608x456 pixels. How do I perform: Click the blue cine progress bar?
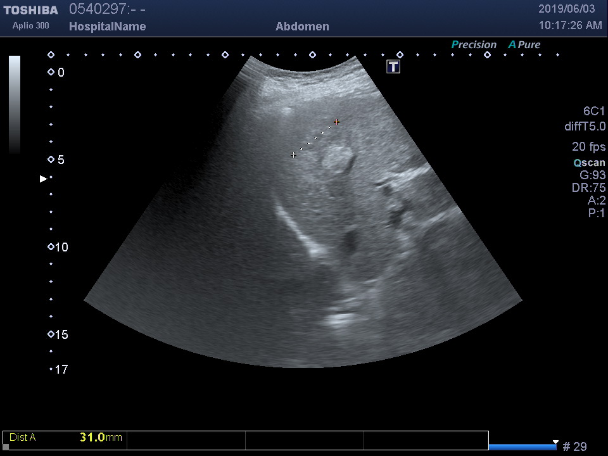pyautogui.click(x=522, y=447)
